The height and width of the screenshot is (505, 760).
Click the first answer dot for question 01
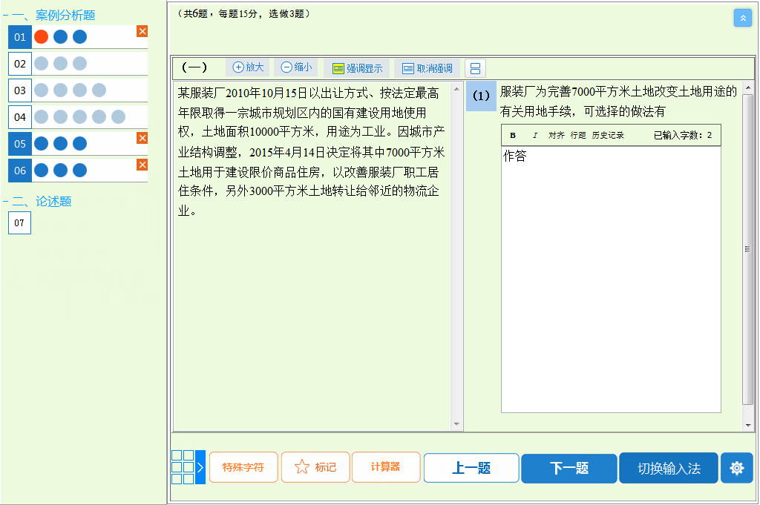coord(41,35)
